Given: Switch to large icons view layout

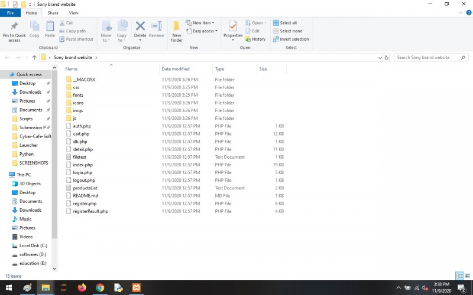Looking at the screenshot, I should [x=467, y=276].
